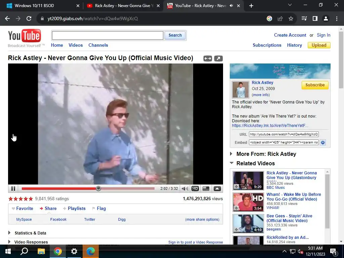Show (more share options)
This screenshot has height=258, width=344.
click(x=202, y=219)
